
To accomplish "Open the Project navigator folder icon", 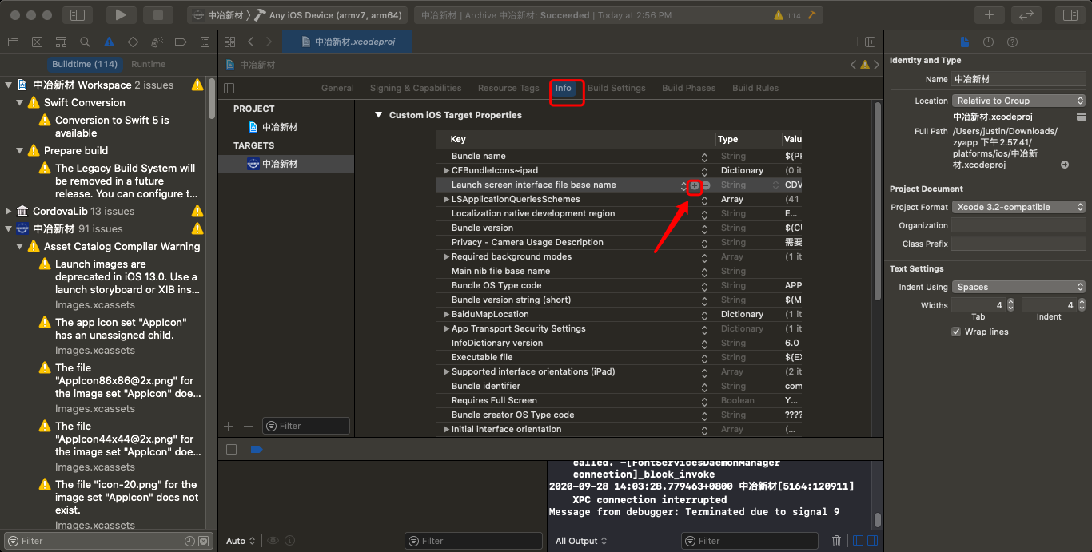I will click(13, 42).
